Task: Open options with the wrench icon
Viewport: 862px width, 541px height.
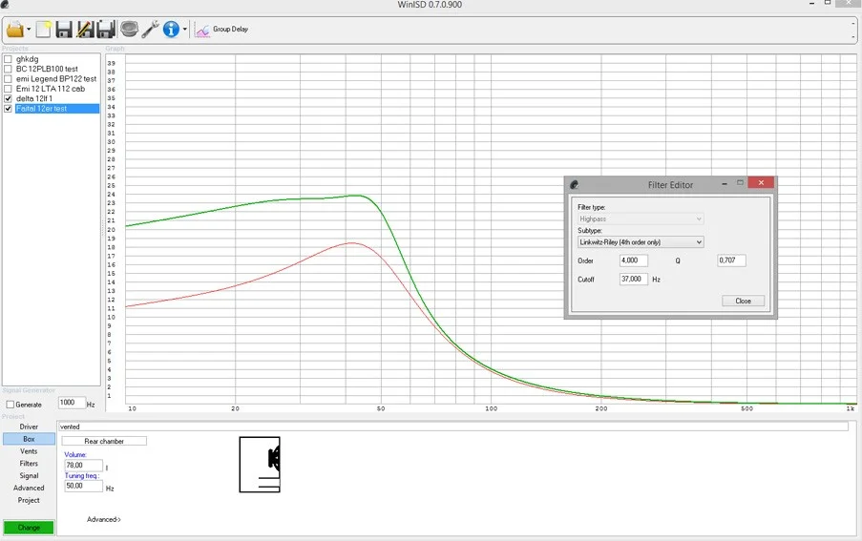Action: [151, 30]
